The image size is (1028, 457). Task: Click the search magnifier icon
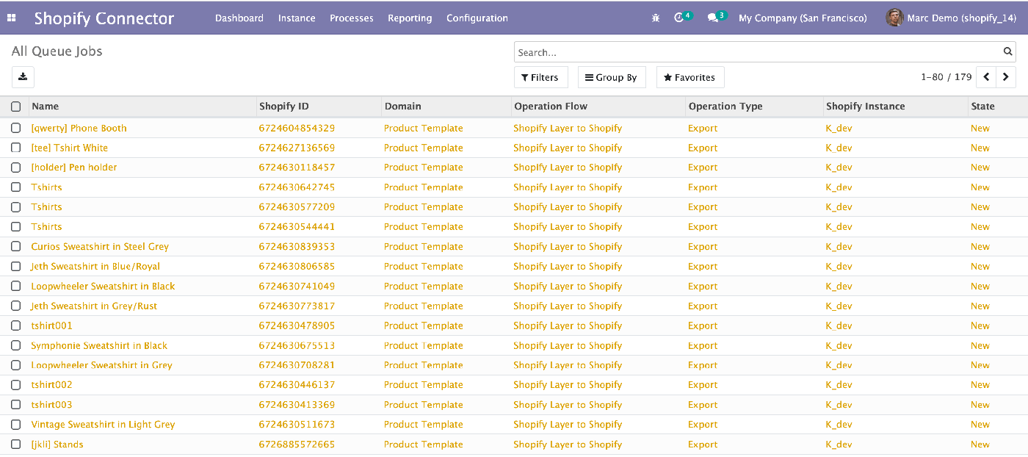pyautogui.click(x=1008, y=52)
